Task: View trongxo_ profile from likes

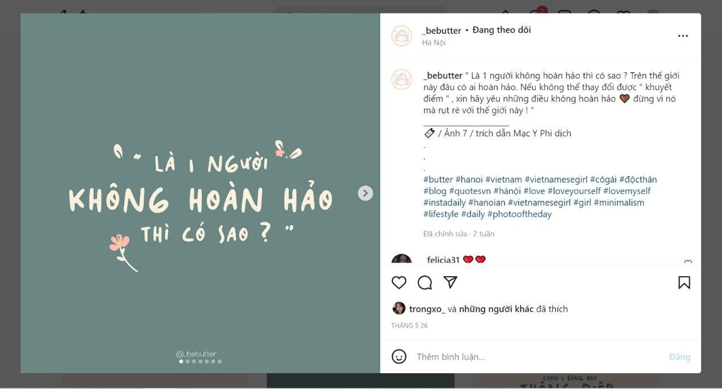Action: pyautogui.click(x=427, y=309)
